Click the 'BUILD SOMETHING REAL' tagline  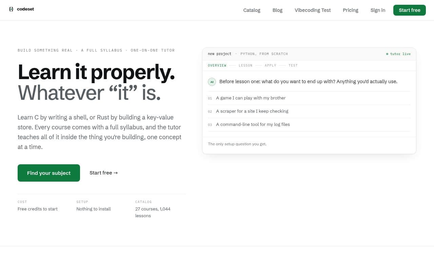(x=45, y=50)
